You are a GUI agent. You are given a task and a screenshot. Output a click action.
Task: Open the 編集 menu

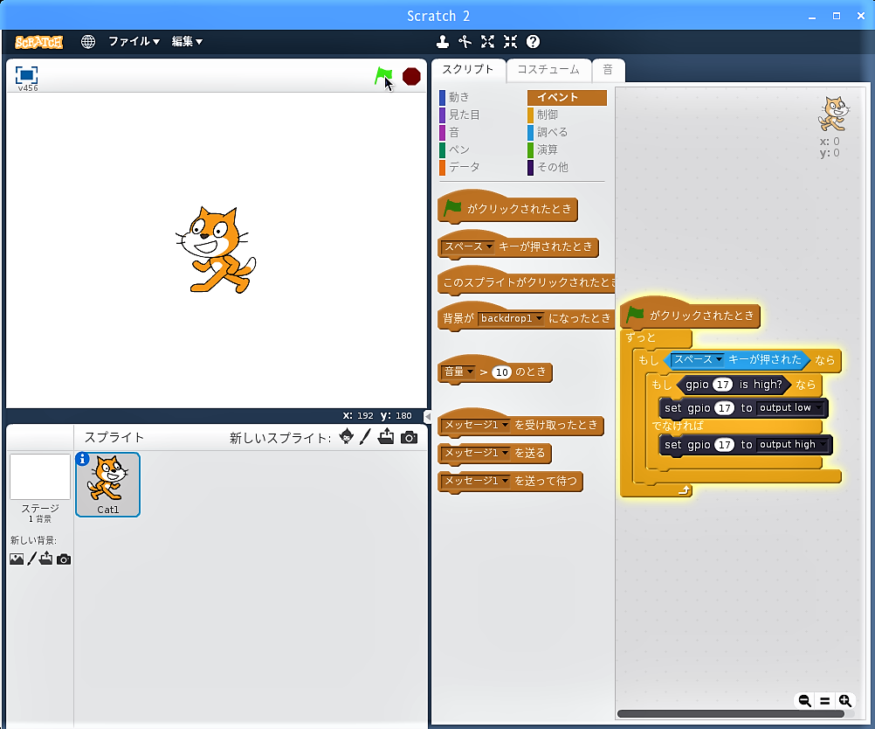point(187,41)
